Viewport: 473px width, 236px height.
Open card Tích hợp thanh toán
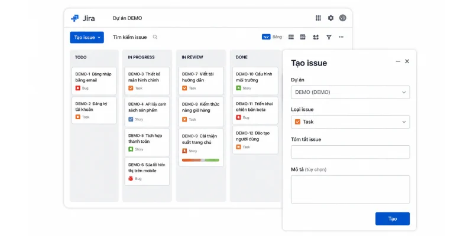[147, 142]
